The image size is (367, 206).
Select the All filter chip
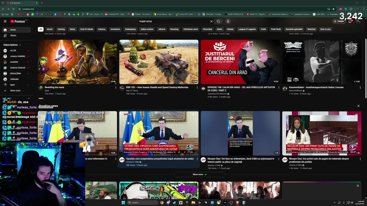[x=41, y=29]
